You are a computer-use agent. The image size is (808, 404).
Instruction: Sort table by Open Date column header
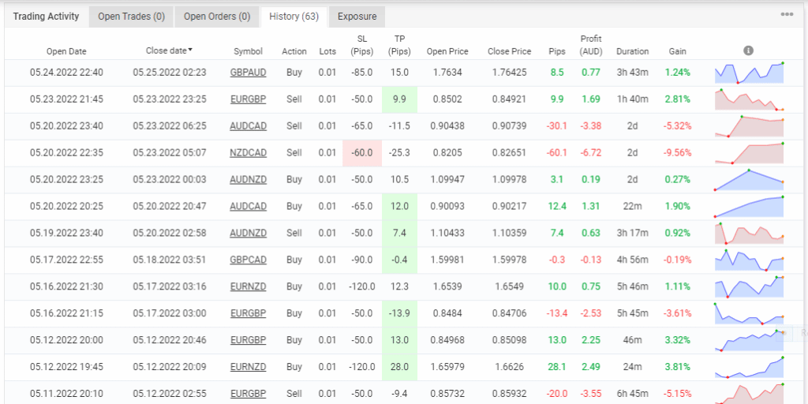[x=66, y=51]
